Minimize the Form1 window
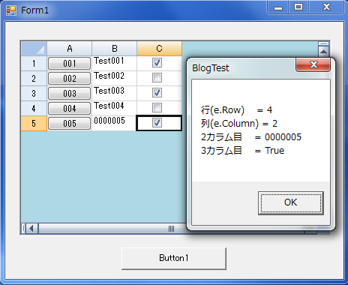This screenshot has height=285, width=348. (x=278, y=7)
